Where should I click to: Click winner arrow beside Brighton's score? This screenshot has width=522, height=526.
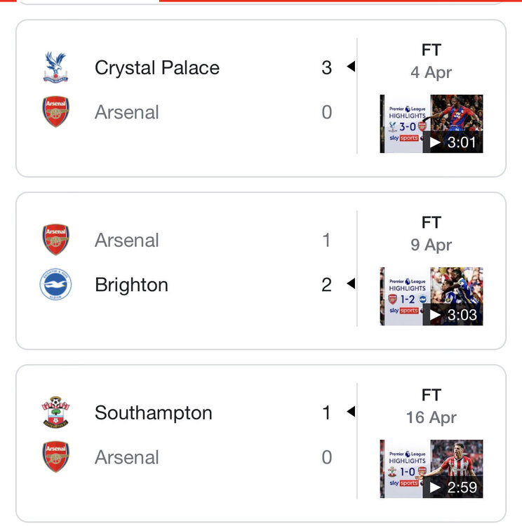pyautogui.click(x=351, y=283)
